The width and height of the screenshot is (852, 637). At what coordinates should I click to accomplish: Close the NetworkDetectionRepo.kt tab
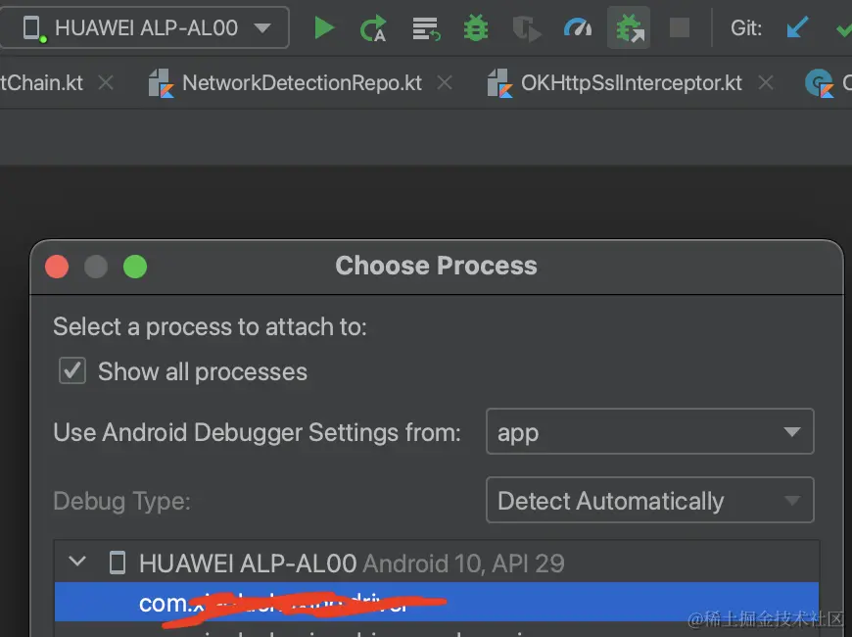(445, 83)
